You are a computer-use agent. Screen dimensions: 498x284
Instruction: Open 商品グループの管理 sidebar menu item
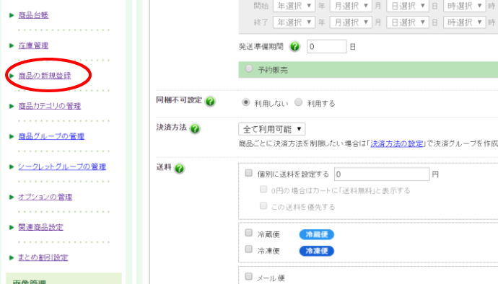(x=51, y=136)
